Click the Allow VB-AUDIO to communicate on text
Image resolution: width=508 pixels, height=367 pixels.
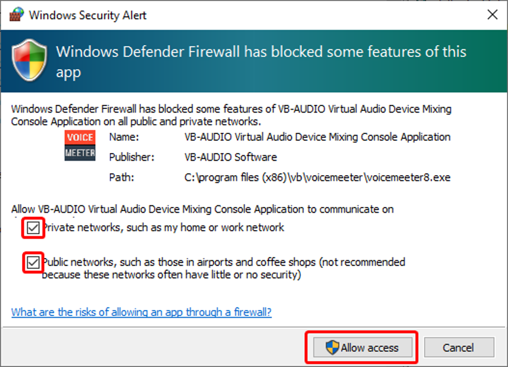pos(202,209)
